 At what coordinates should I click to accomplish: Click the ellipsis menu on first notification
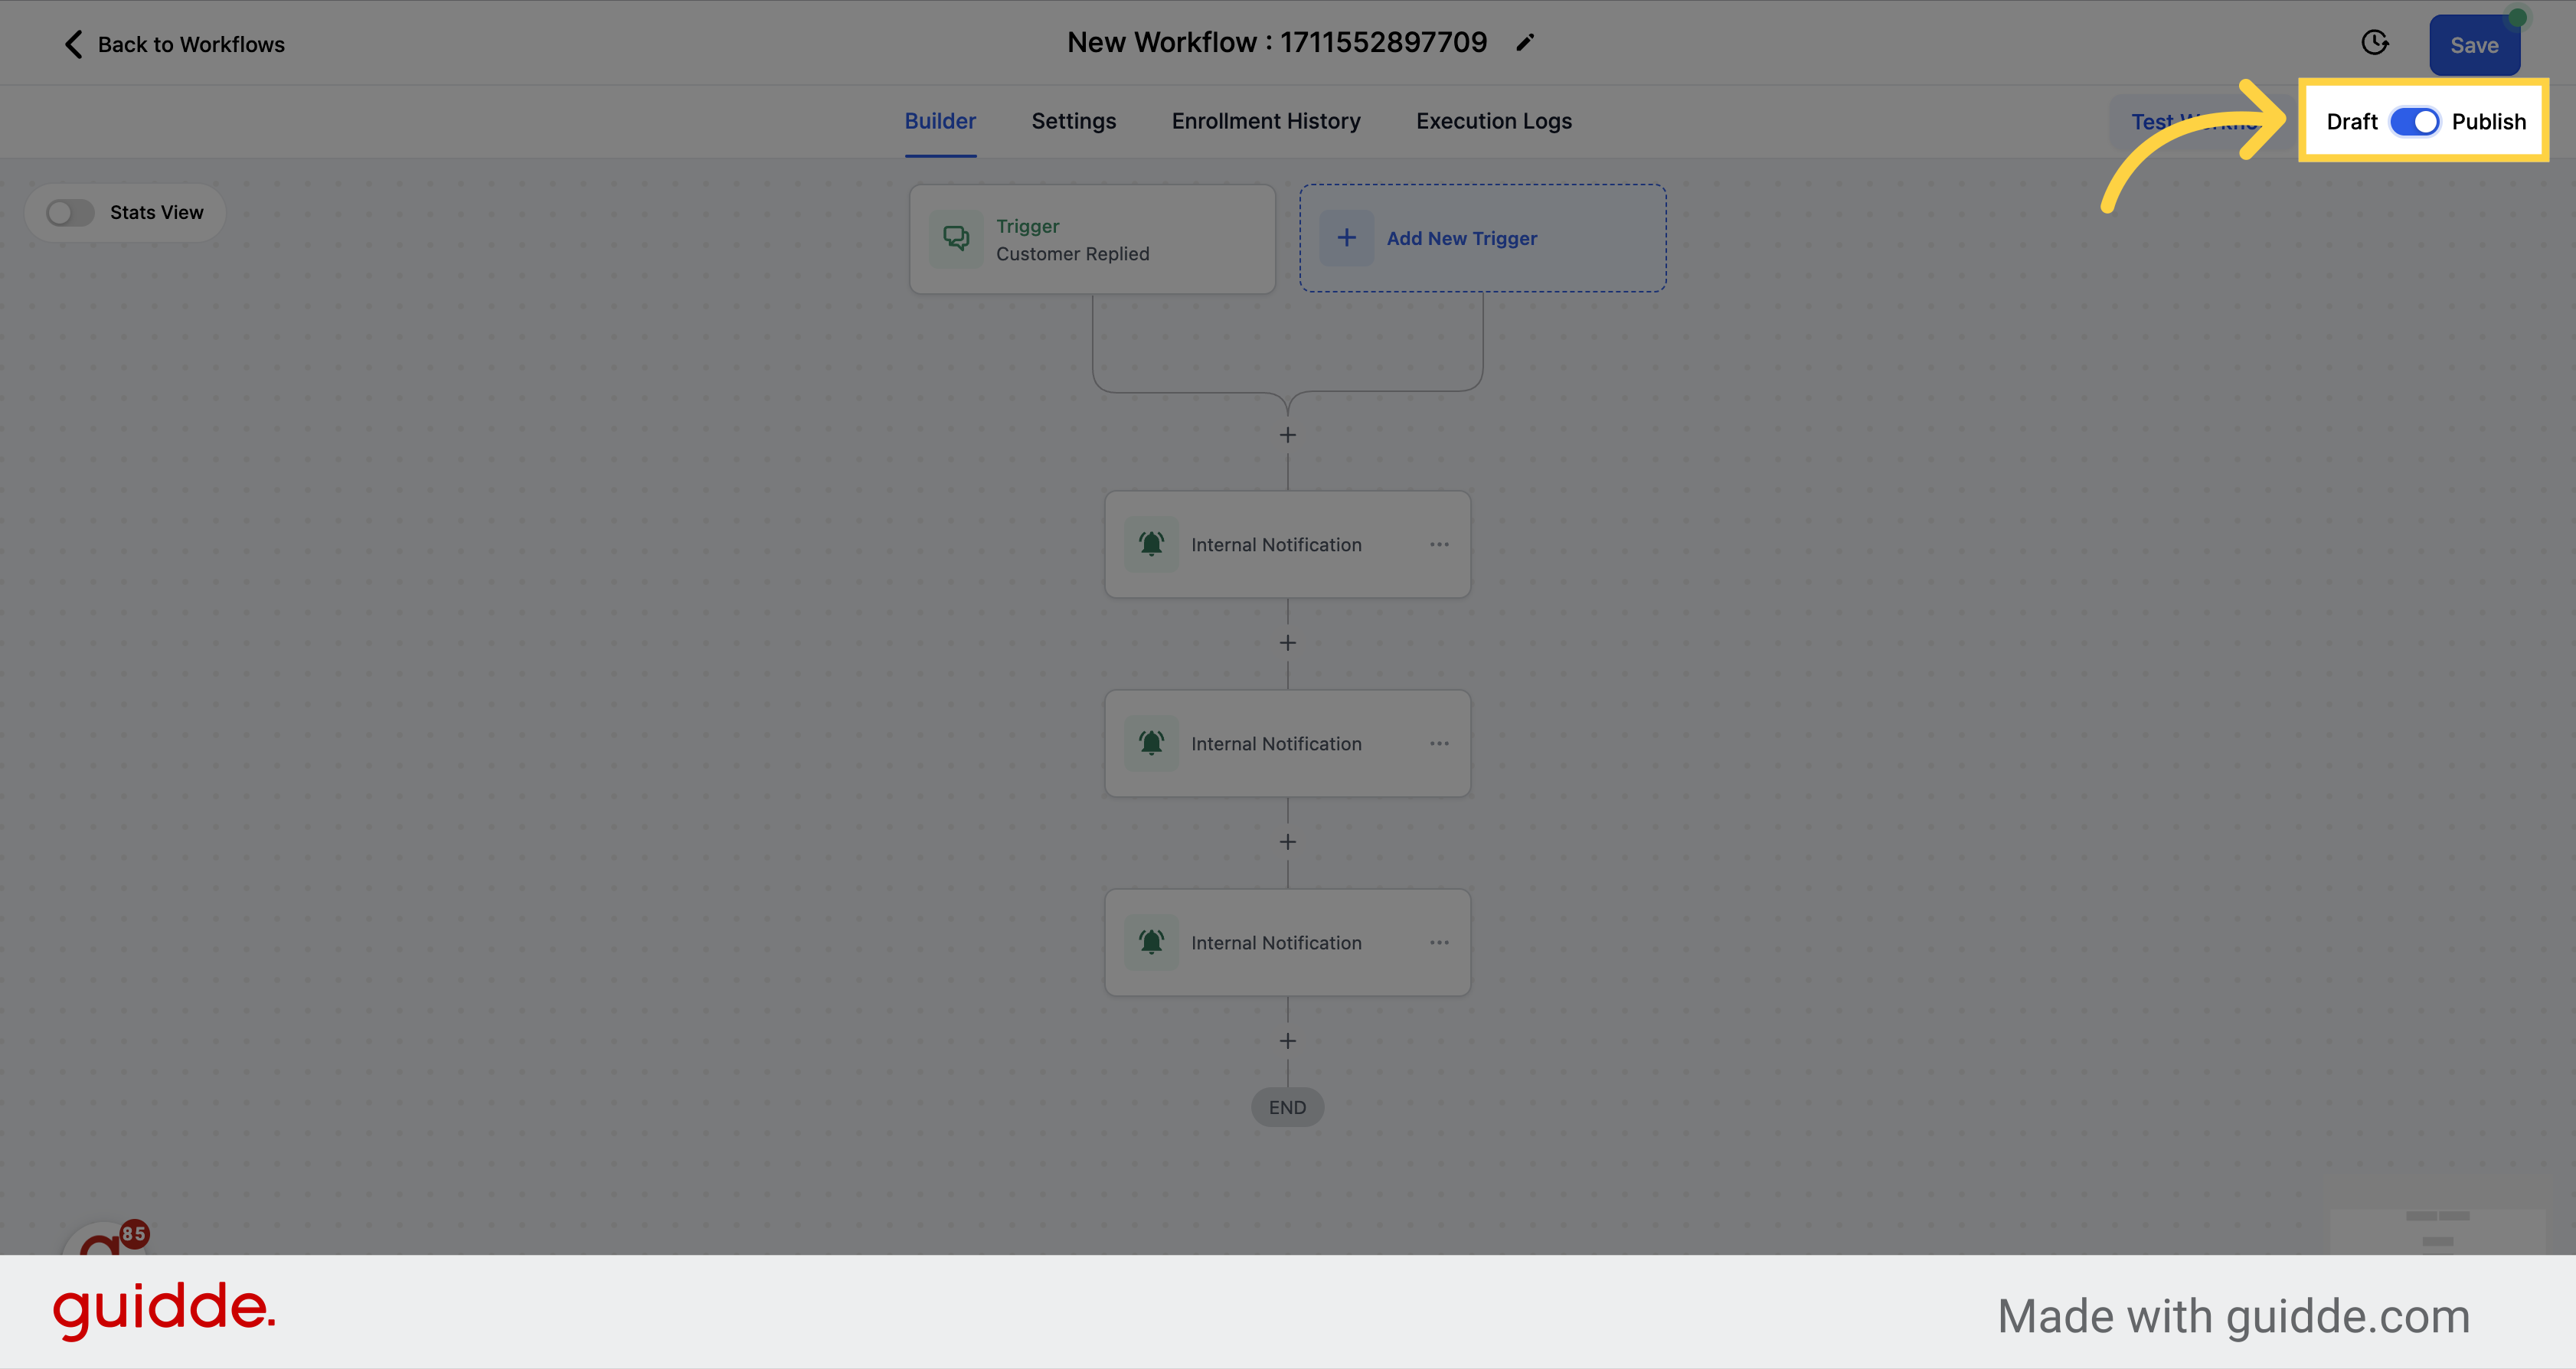tap(1438, 543)
